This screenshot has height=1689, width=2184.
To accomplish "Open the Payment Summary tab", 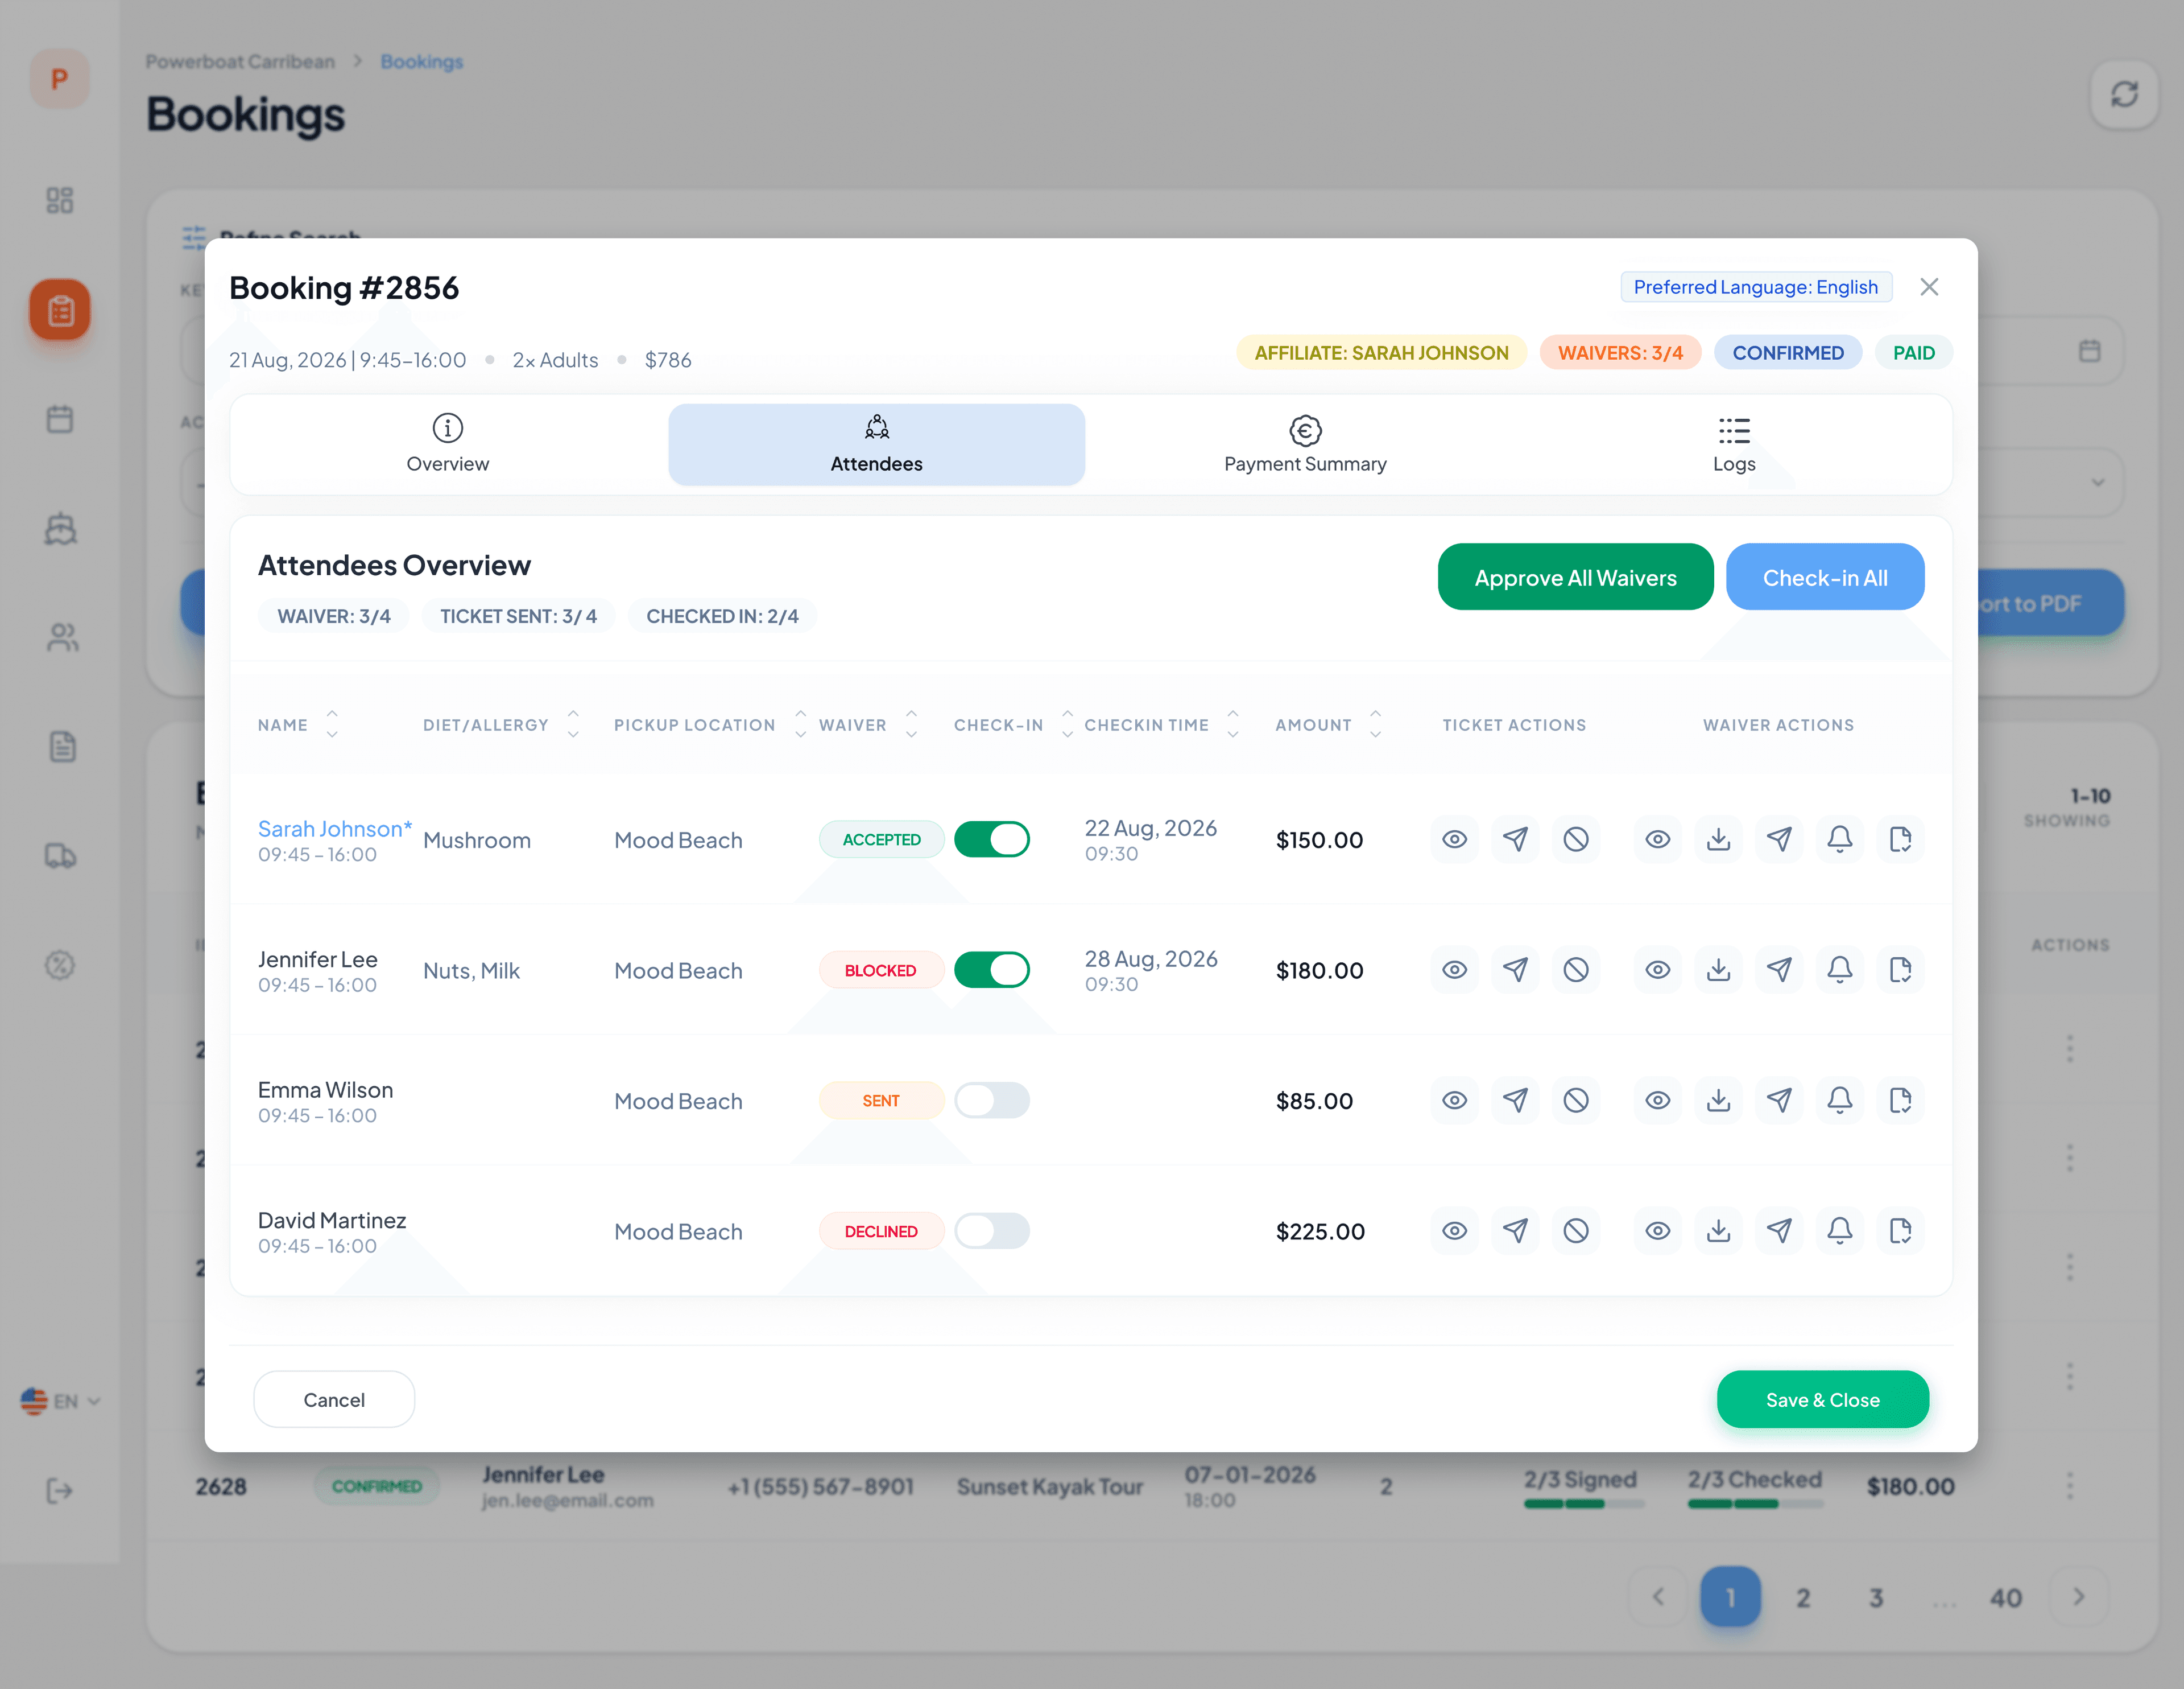I will tap(1305, 444).
